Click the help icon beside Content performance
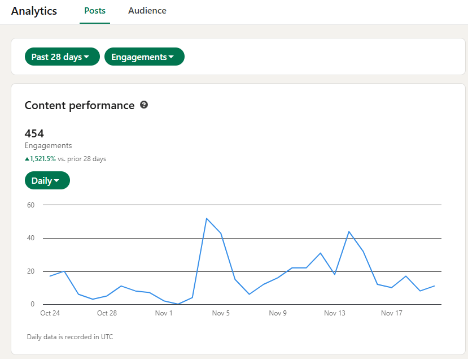 coord(144,105)
